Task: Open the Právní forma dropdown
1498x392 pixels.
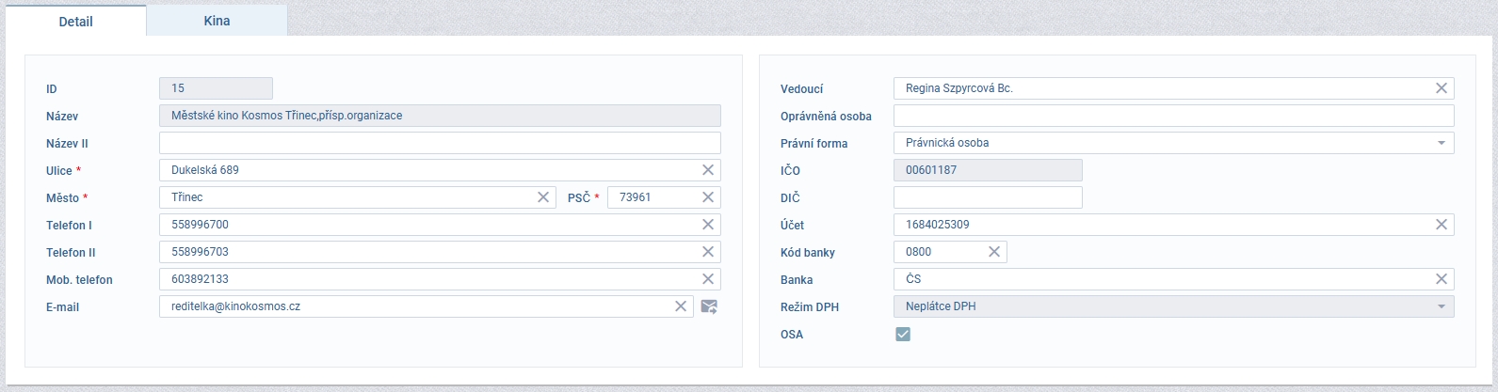Action: coord(1441,143)
